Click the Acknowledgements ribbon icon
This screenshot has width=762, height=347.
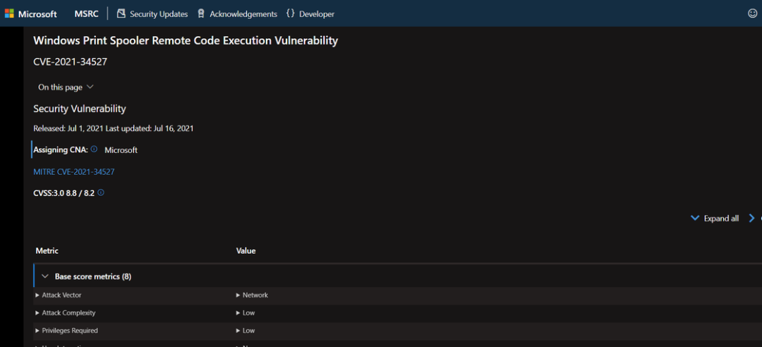click(201, 14)
